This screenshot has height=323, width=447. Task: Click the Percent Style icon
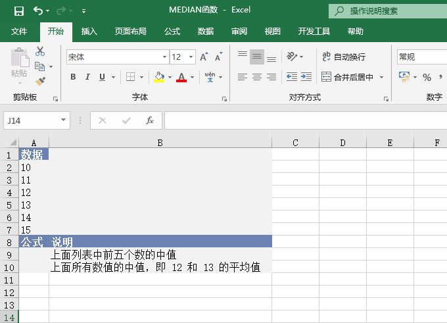pyautogui.click(x=427, y=78)
